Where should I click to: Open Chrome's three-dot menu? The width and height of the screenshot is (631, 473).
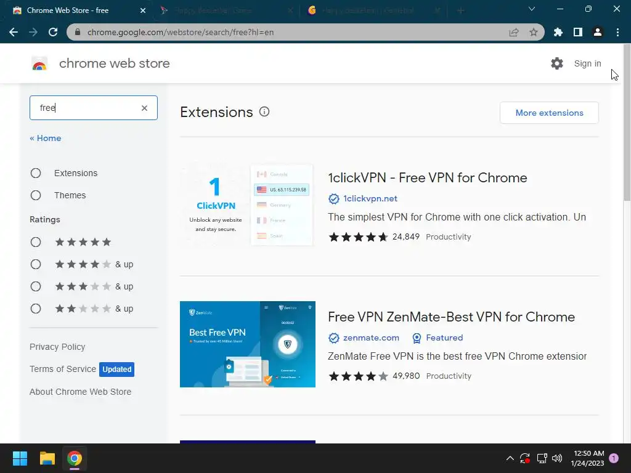(x=617, y=32)
